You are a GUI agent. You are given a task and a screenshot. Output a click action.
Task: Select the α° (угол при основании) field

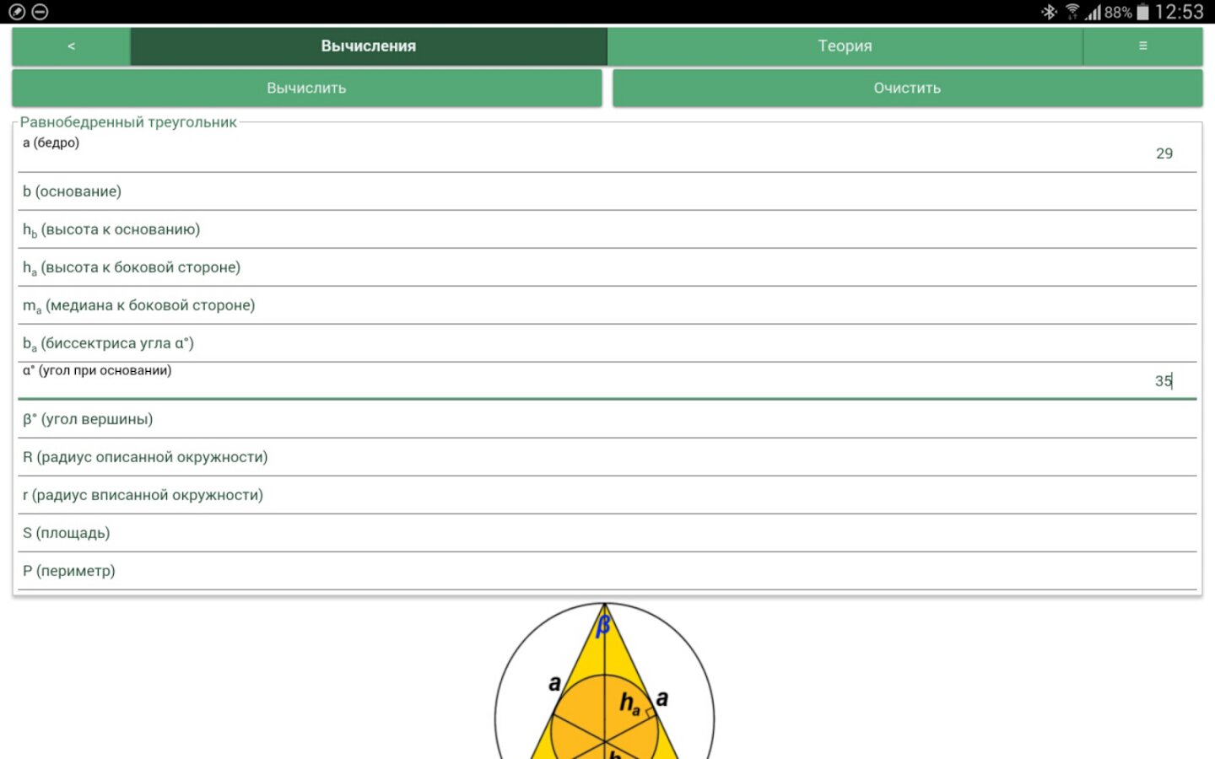[x=607, y=381]
